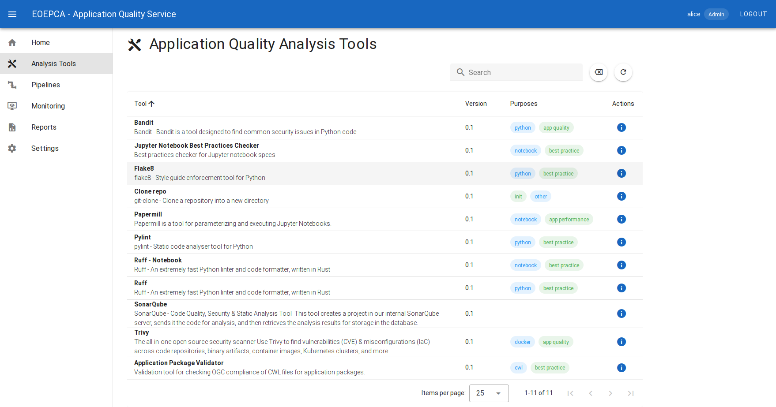Click the app performance tag for Papermill
Viewport: 776px width, 407px height.
[569, 220]
